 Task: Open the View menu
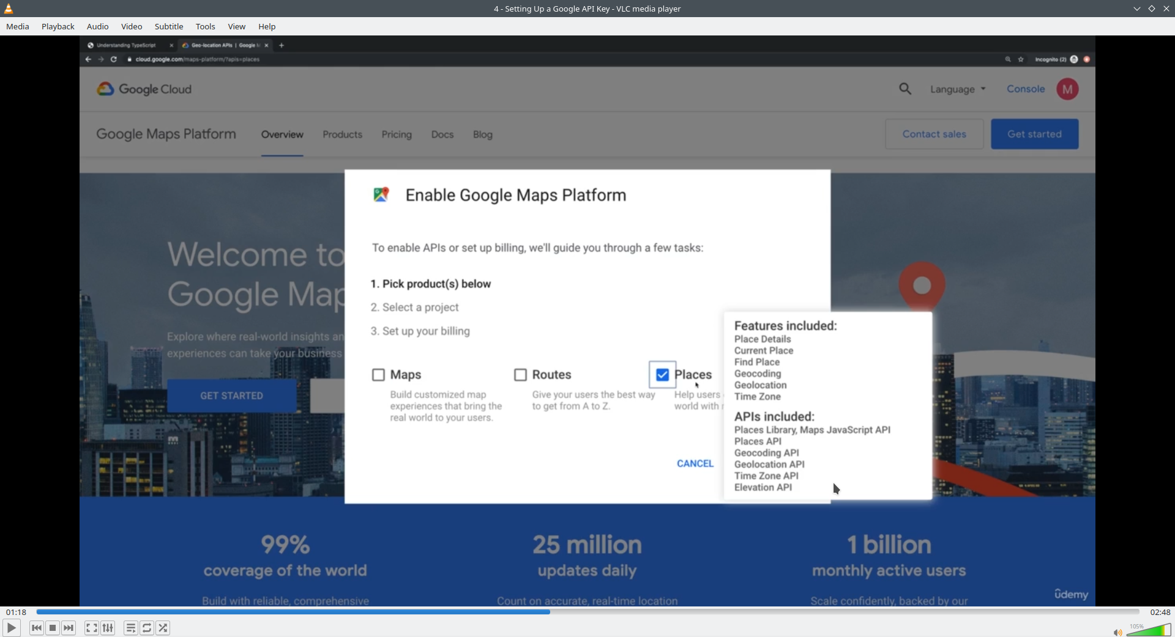[237, 26]
